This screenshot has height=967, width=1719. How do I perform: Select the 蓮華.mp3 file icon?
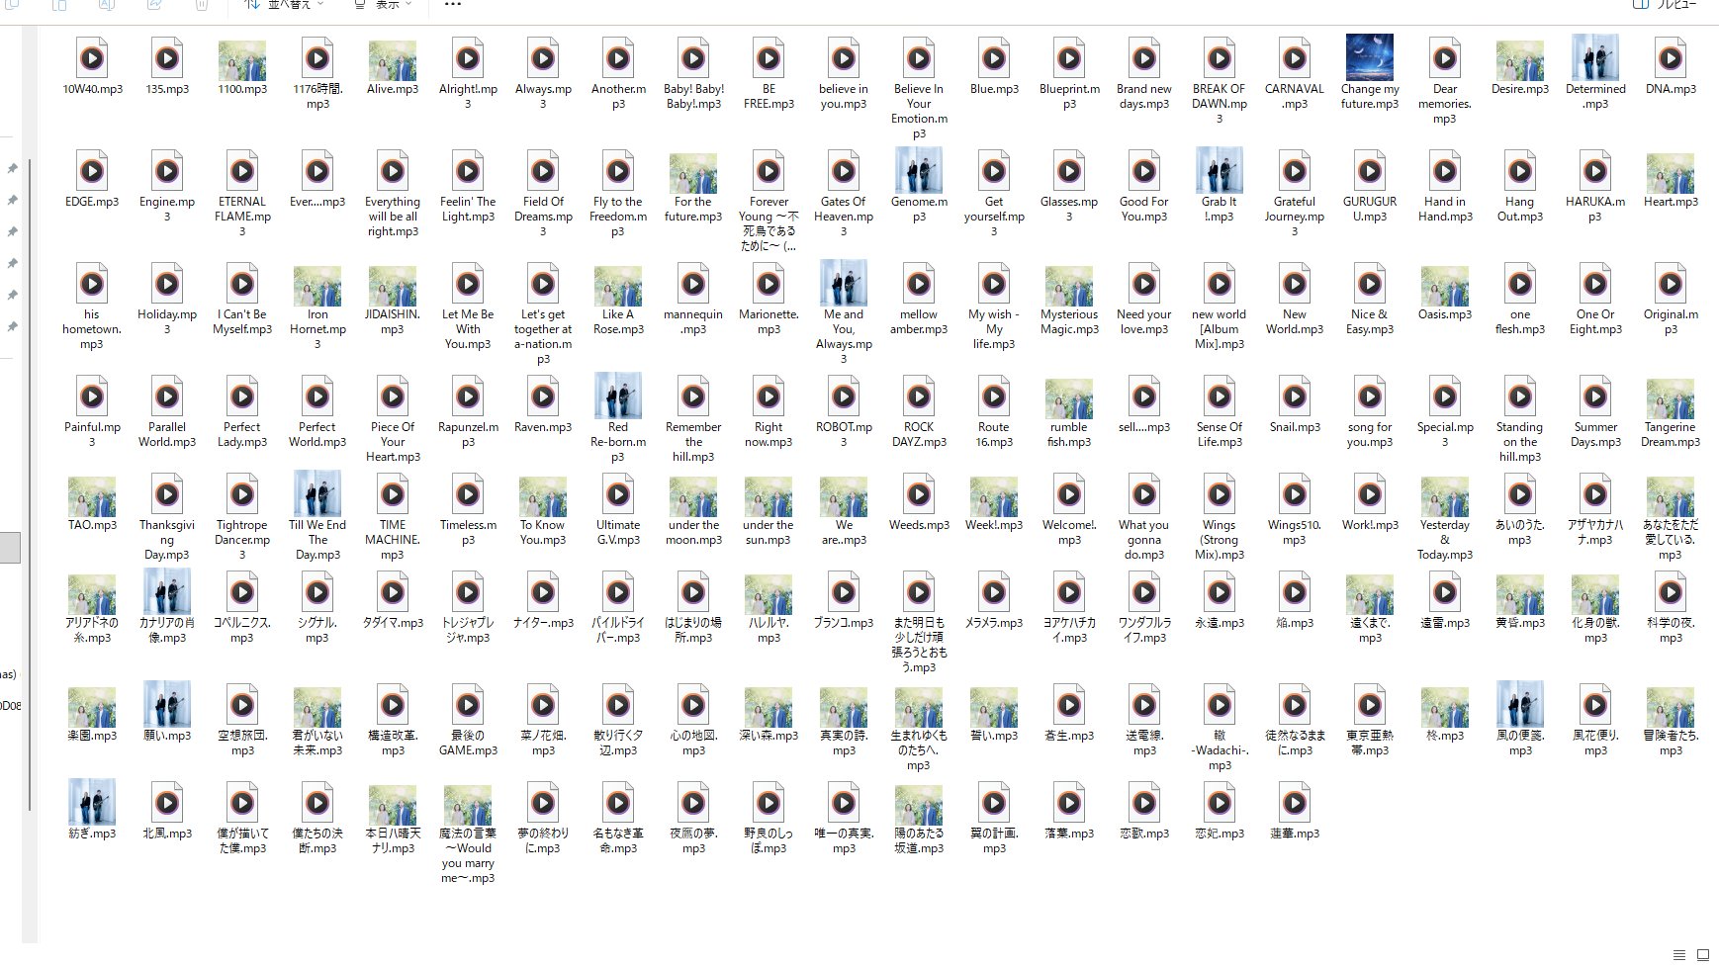pyautogui.click(x=1295, y=803)
